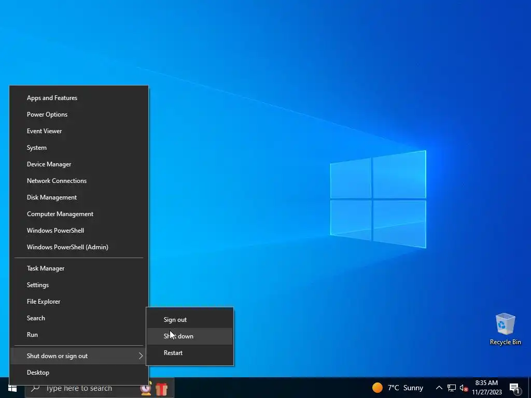Open Network Connections

pyautogui.click(x=79, y=181)
